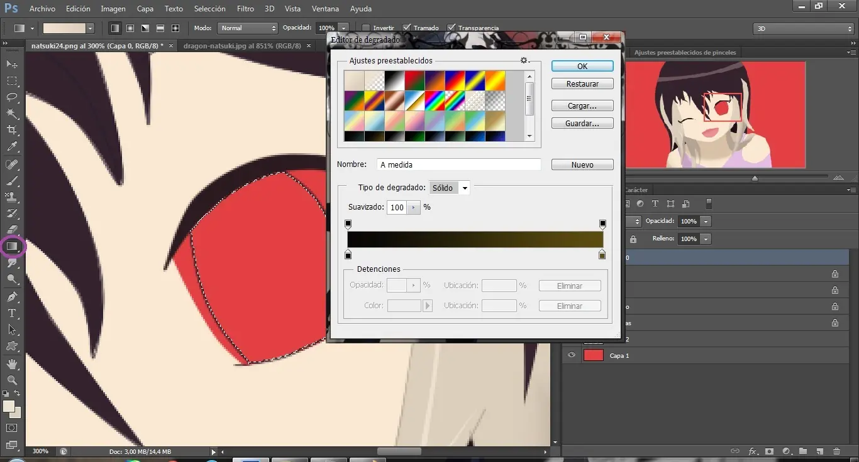Viewport: 859px width, 462px height.
Task: Choose the linear gradient style button
Action: [x=115, y=28]
